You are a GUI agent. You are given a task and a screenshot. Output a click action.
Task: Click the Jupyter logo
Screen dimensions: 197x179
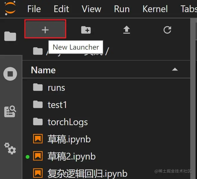10,8
